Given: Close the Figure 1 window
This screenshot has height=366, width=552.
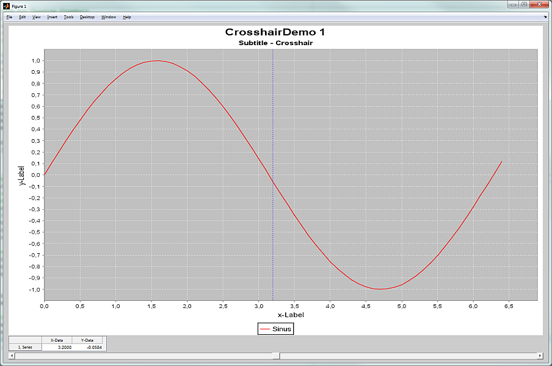Looking at the screenshot, I should tap(540, 4).
